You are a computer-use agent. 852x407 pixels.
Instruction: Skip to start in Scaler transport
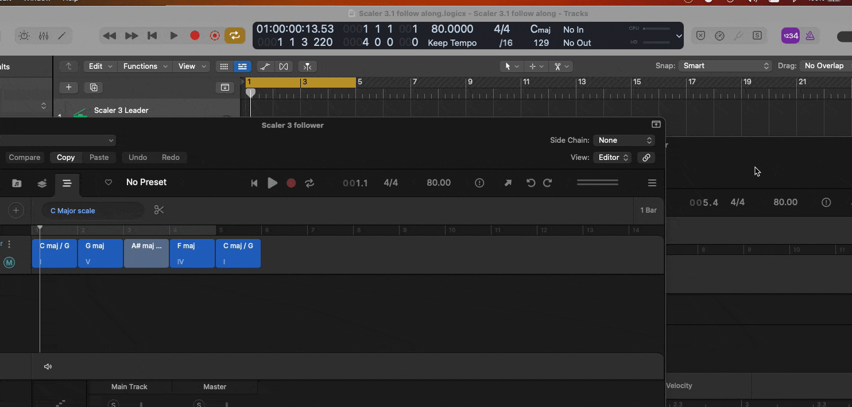coord(254,183)
